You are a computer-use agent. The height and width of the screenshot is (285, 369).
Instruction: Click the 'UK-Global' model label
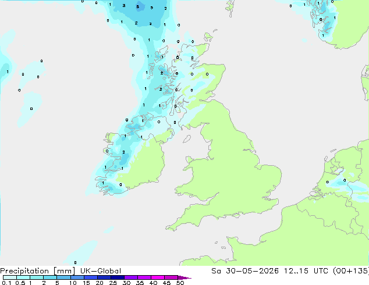[x=101, y=271]
